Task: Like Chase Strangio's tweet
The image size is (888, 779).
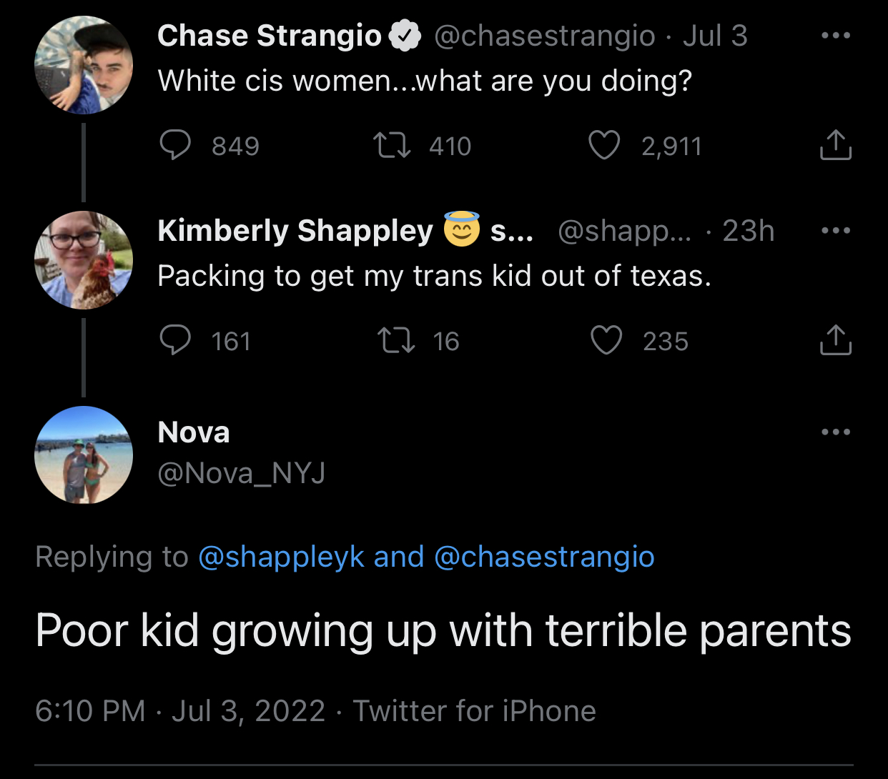Action: pyautogui.click(x=604, y=145)
